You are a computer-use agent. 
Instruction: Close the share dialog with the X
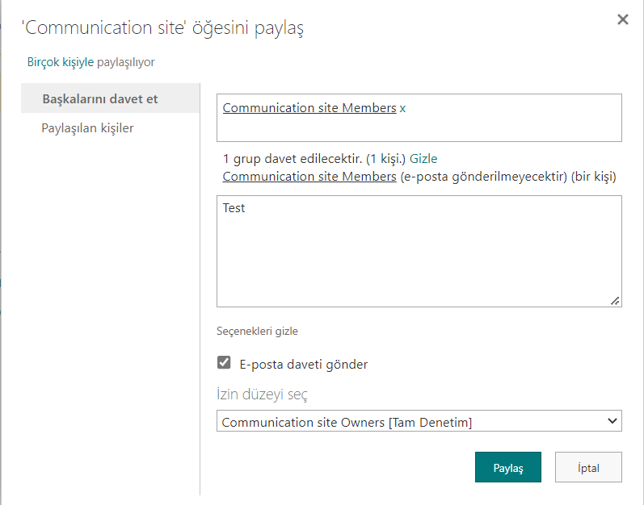point(622,20)
